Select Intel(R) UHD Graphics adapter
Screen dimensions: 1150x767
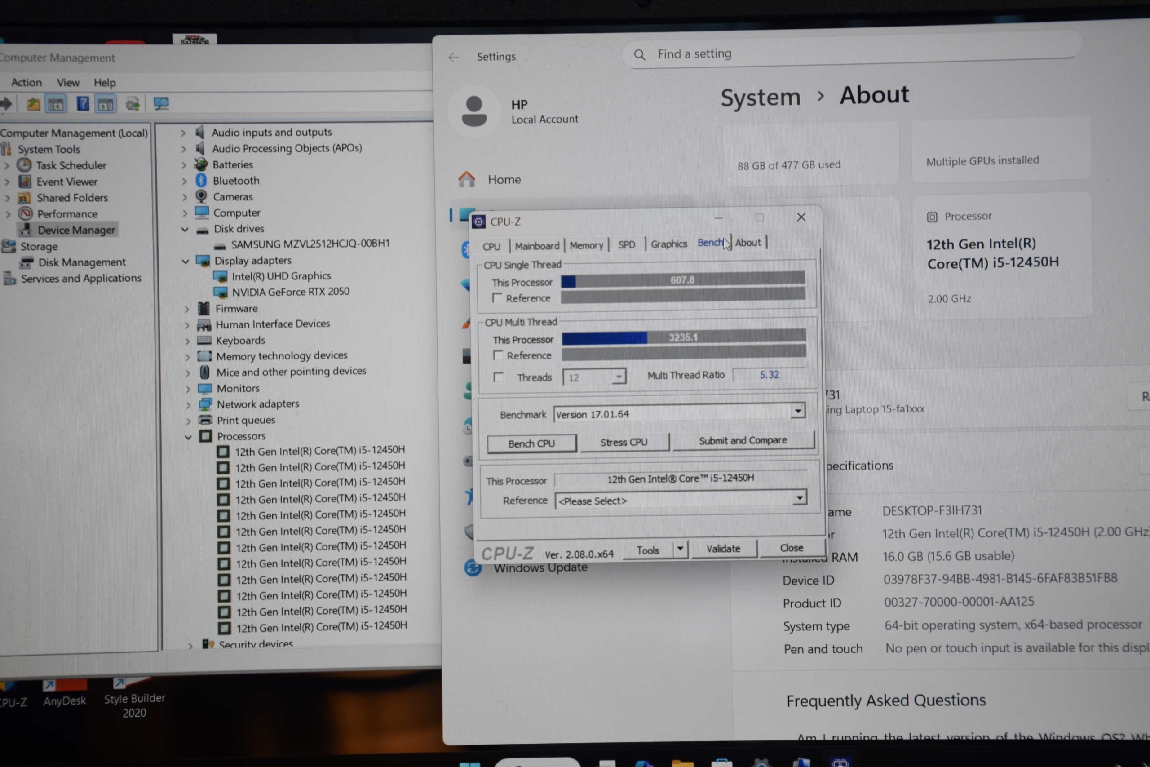click(x=281, y=276)
